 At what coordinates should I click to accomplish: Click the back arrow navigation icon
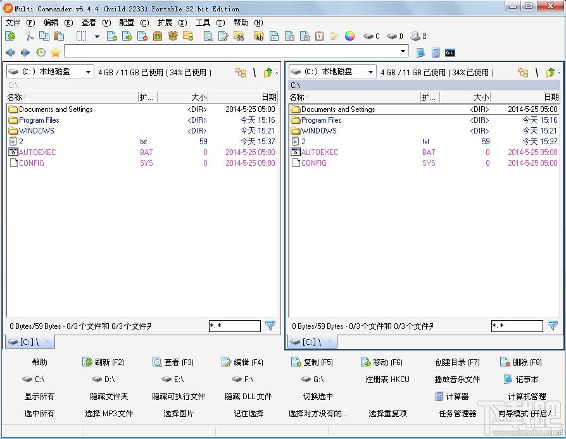[x=10, y=53]
